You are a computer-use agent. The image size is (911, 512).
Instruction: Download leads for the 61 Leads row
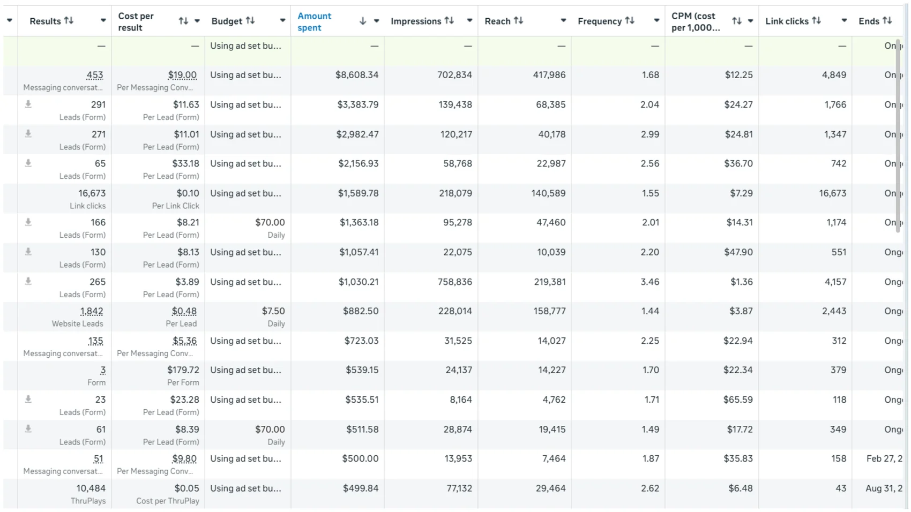(x=28, y=429)
